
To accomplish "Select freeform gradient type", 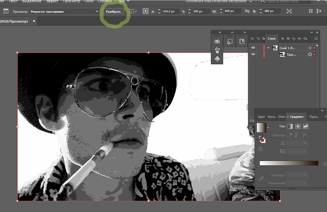I will (x=306, y=126).
